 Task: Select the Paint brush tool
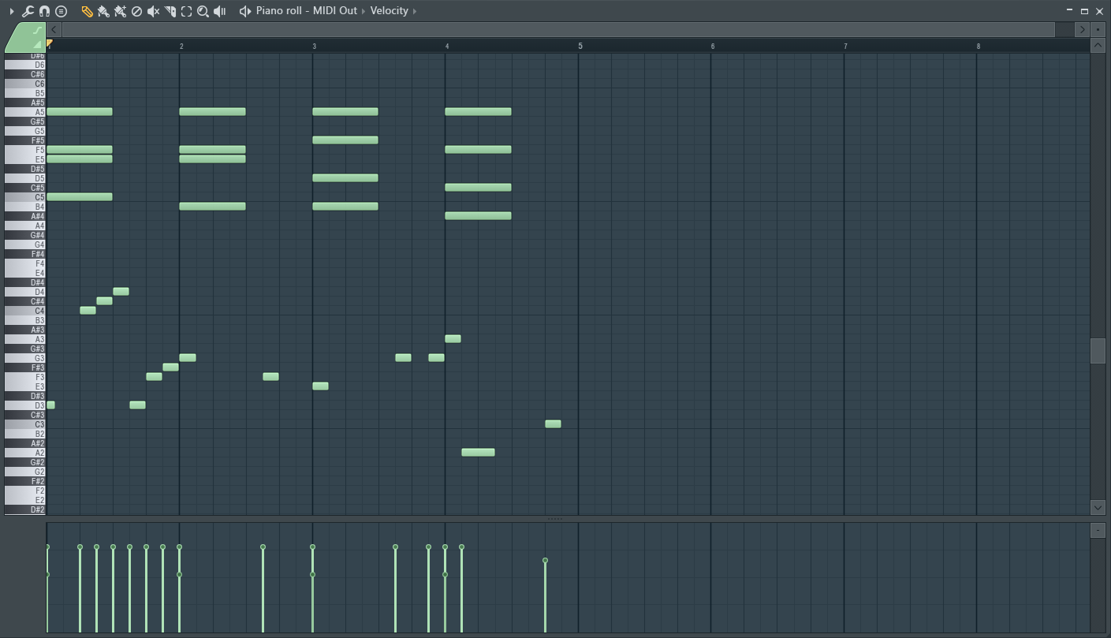[103, 11]
